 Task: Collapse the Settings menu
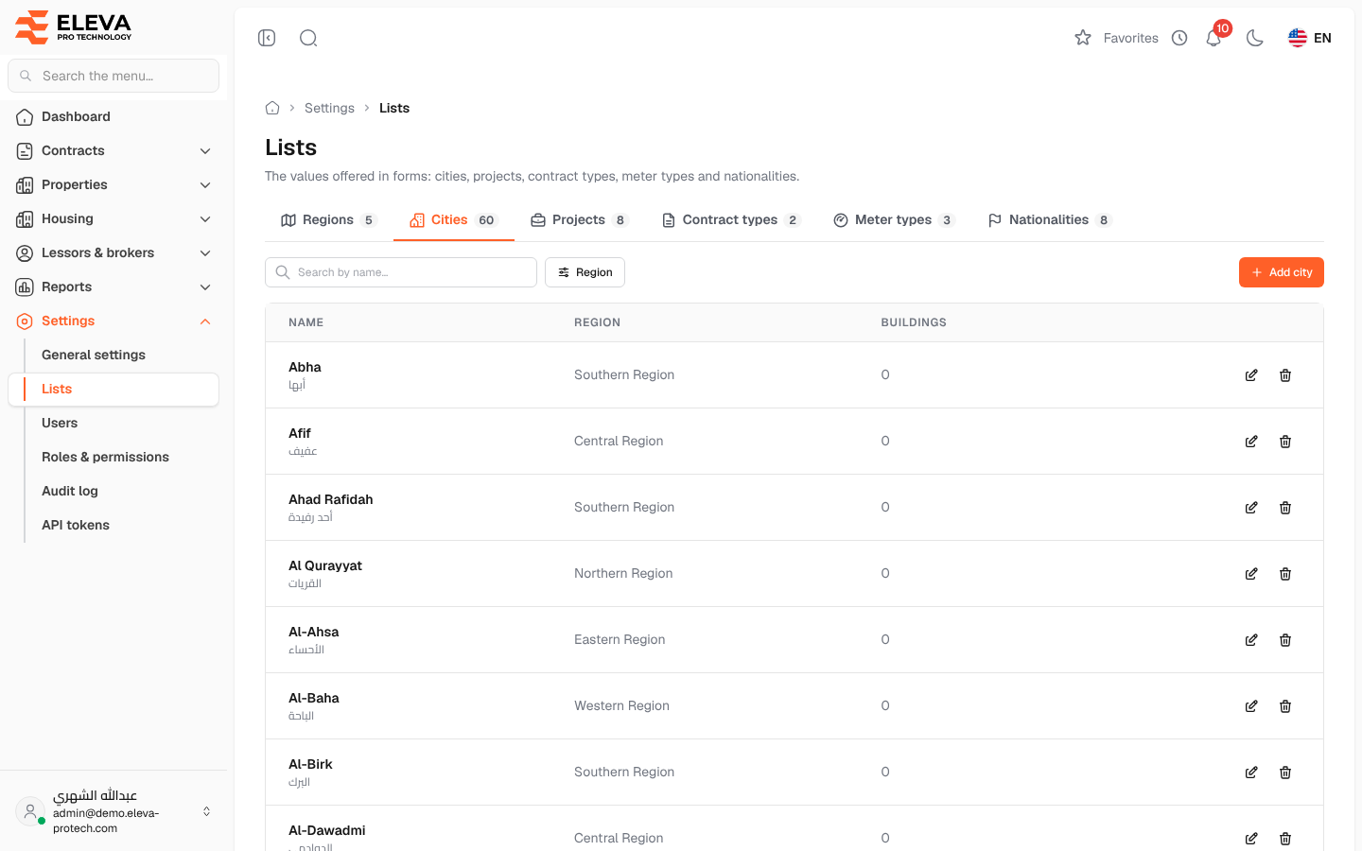point(113,321)
